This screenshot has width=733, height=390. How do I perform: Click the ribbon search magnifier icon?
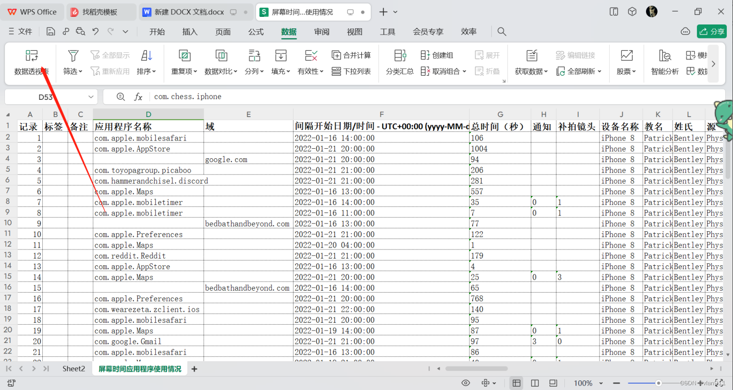501,31
